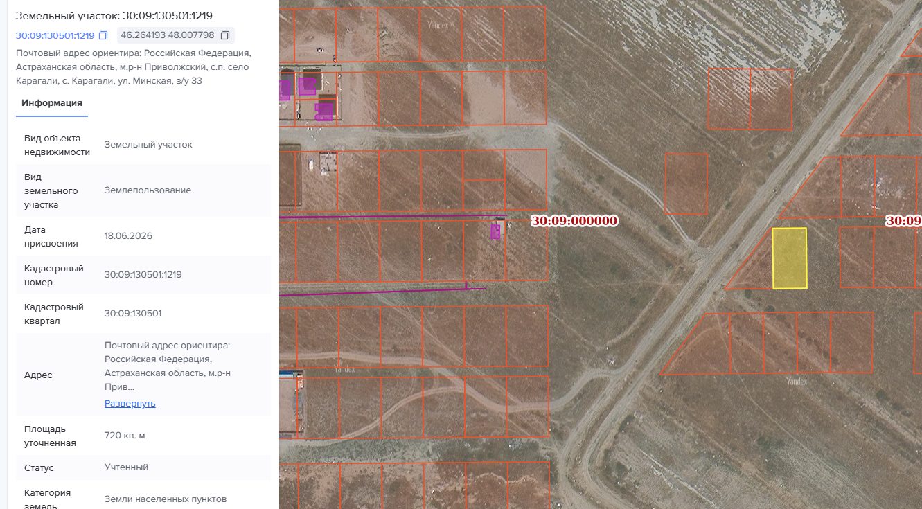Copy the cadastral number 30:09:130501:1219 via its icon
Image resolution: width=922 pixels, height=509 pixels.
tap(104, 35)
